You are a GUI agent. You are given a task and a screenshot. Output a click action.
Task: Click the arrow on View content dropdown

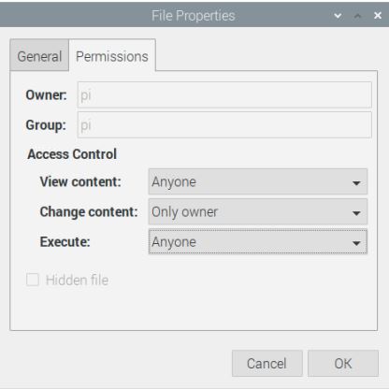point(356,183)
